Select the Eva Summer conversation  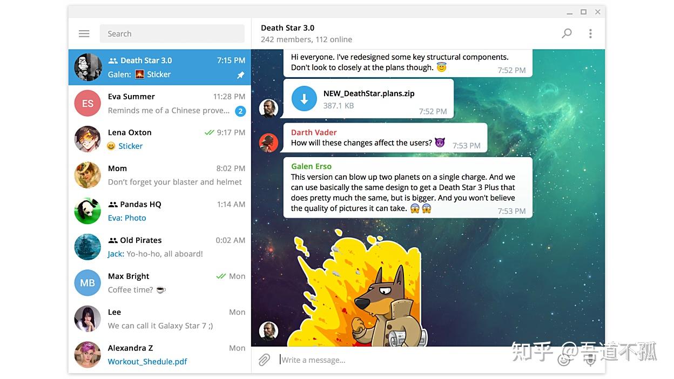(x=159, y=103)
